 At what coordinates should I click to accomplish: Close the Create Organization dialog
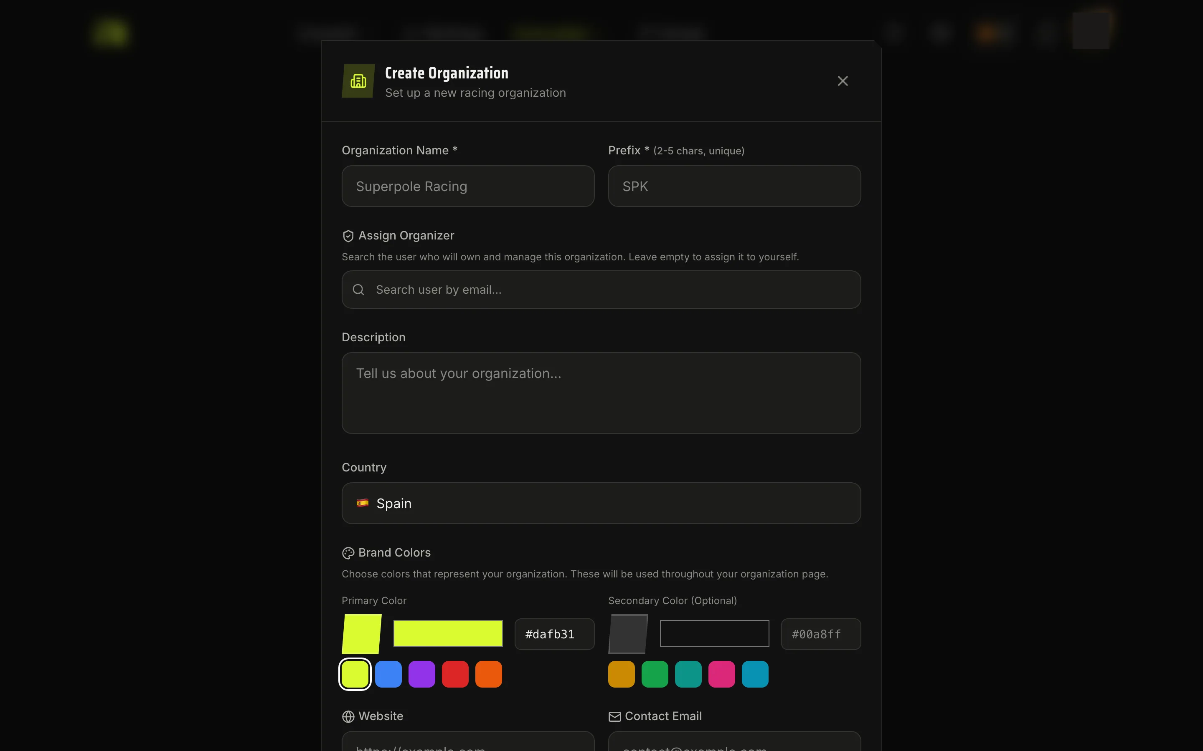(x=843, y=81)
